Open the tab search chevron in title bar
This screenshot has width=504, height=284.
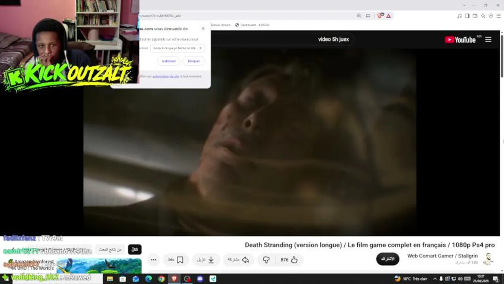(465, 5)
